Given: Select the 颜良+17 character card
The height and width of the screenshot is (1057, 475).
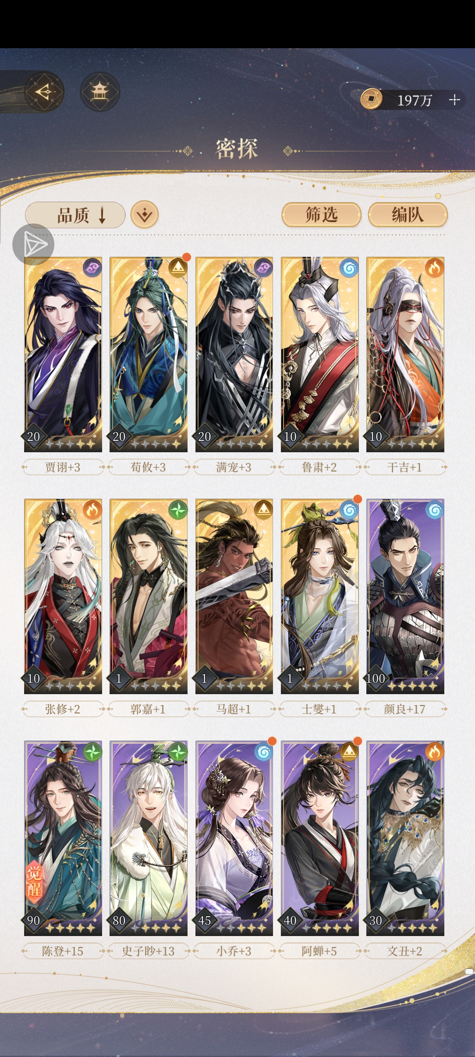Looking at the screenshot, I should pyautogui.click(x=405, y=596).
